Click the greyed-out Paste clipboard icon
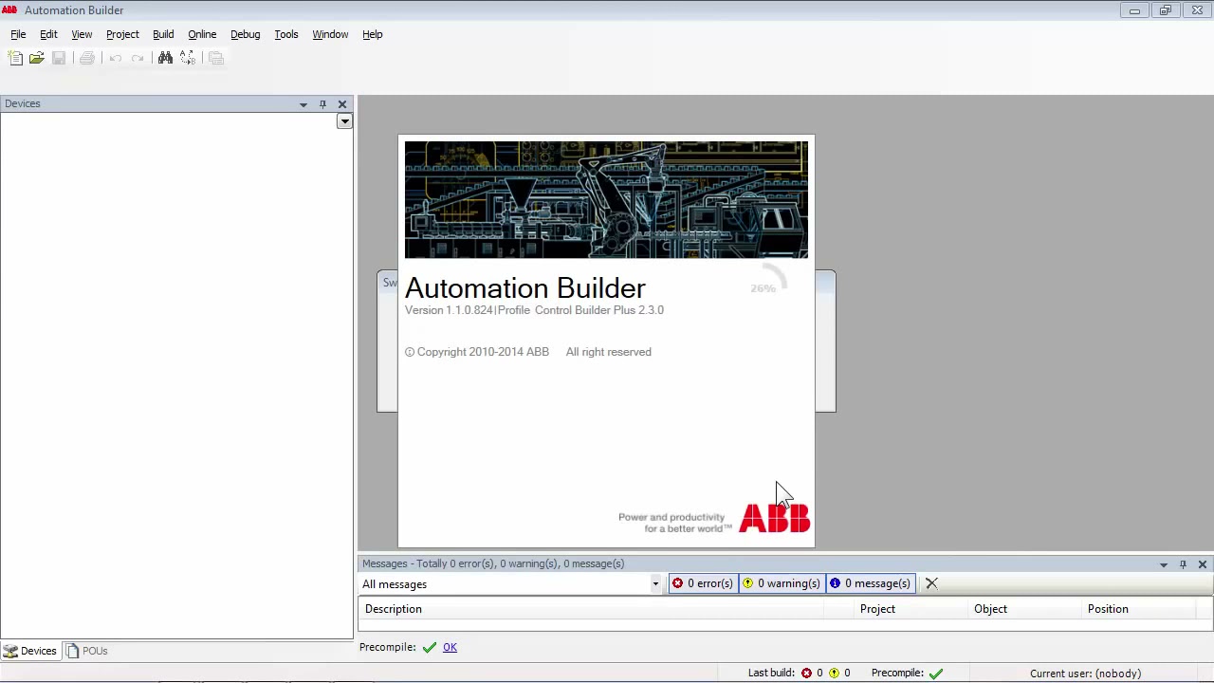Screen dimensions: 1214x683 tap(216, 58)
